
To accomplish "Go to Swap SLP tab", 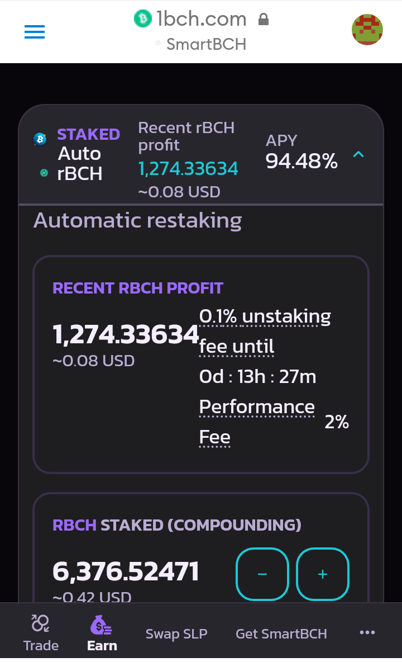I will pyautogui.click(x=176, y=633).
